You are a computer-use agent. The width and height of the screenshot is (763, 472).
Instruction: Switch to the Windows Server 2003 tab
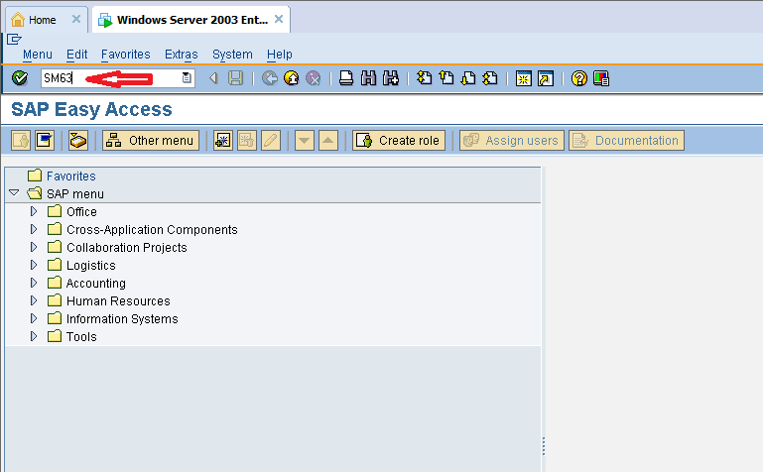(192, 20)
